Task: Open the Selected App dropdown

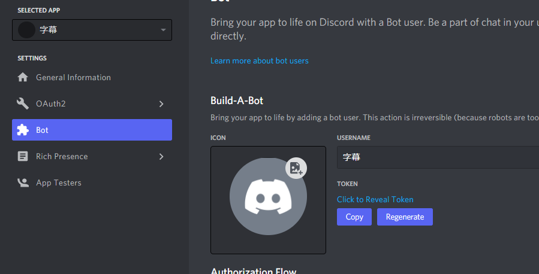Action: click(x=92, y=30)
